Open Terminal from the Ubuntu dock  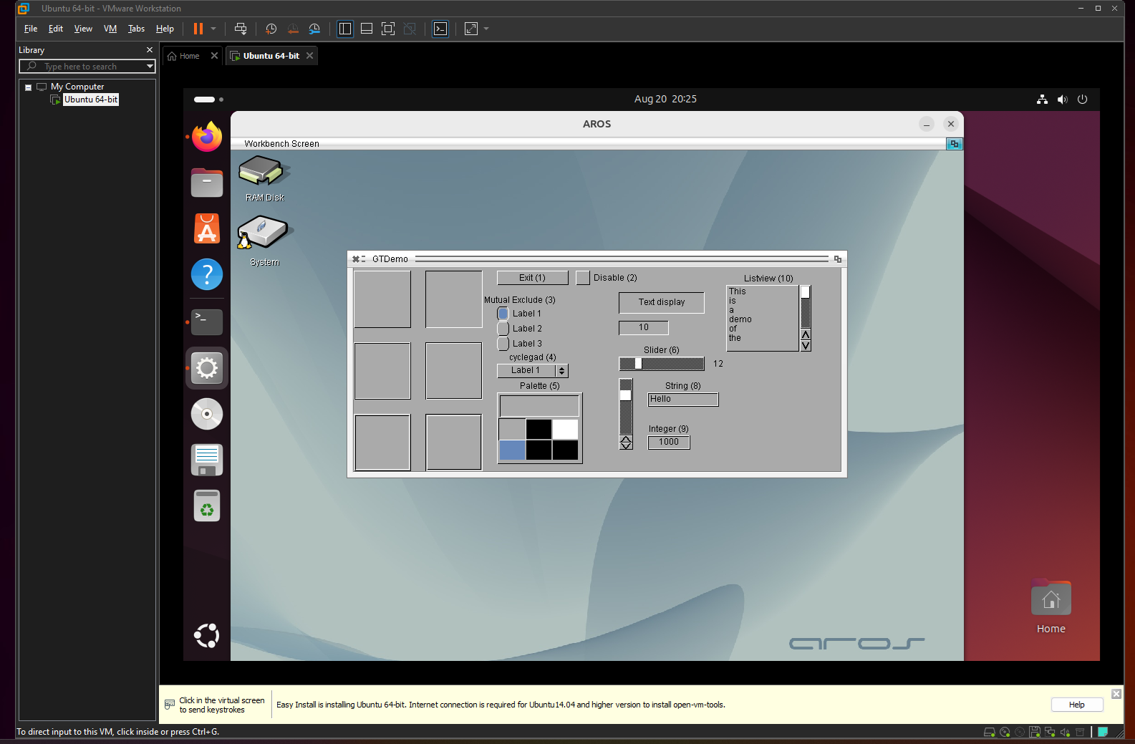207,322
